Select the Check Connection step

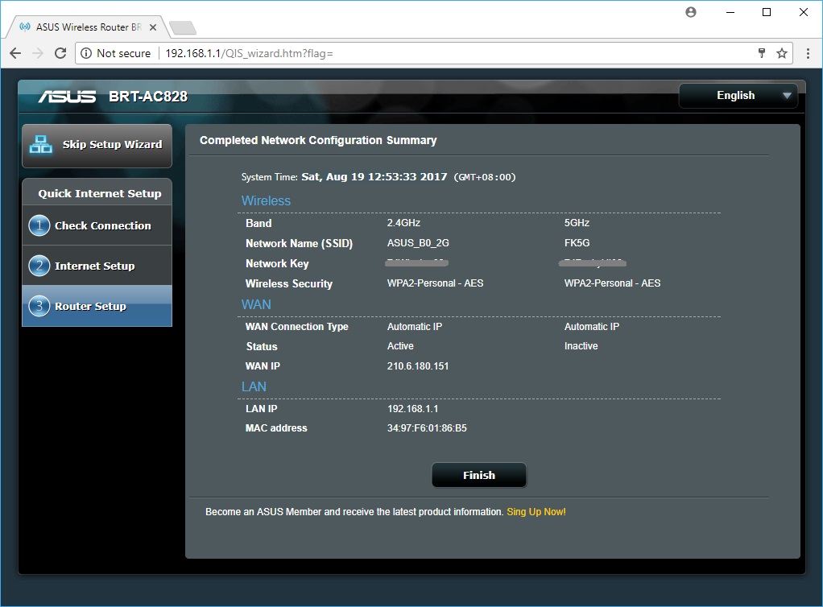[102, 225]
